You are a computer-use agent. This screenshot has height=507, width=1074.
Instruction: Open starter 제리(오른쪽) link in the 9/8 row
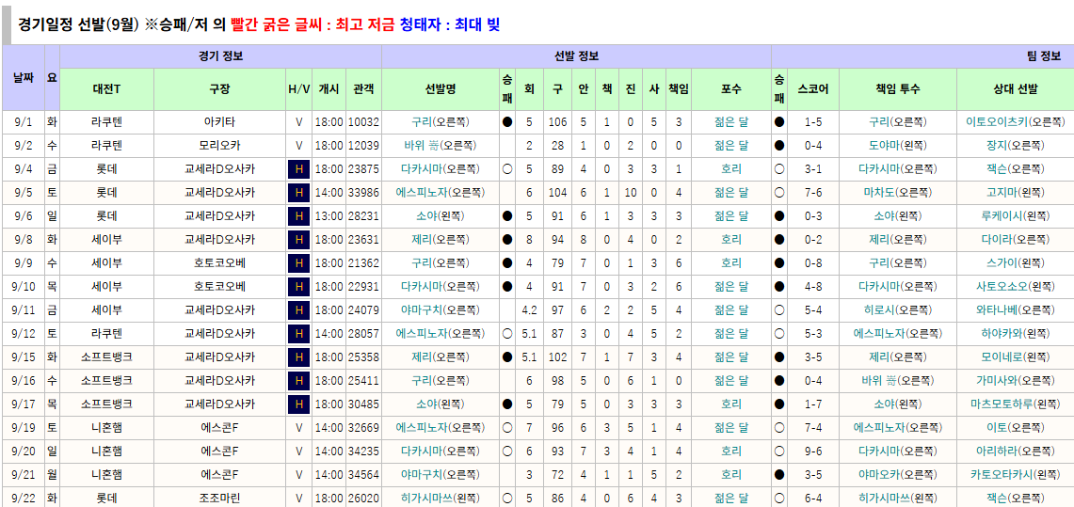(x=441, y=240)
